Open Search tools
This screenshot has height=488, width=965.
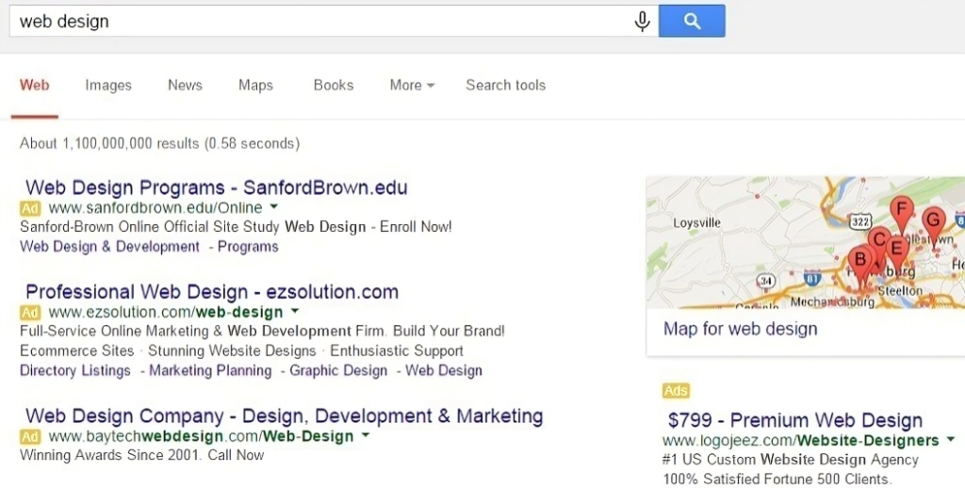[505, 85]
